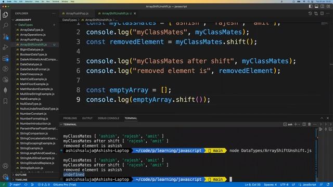This screenshot has height=187, width=333.
Task: Open the Accounts icon in activity bar
Action: pyautogui.click(x=5, y=166)
